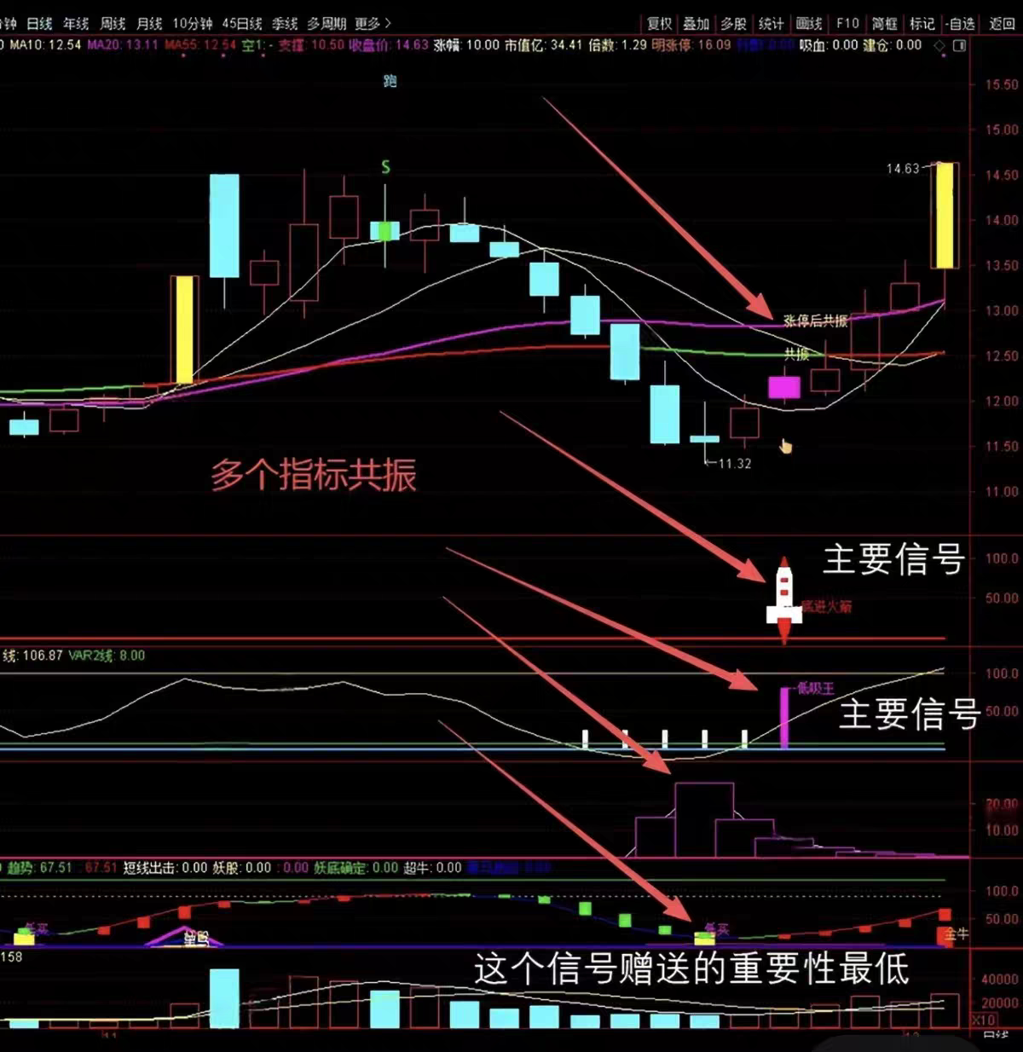Click the 低吸王 magenta signal bar
This screenshot has width=1023, height=1052.
tap(784, 718)
